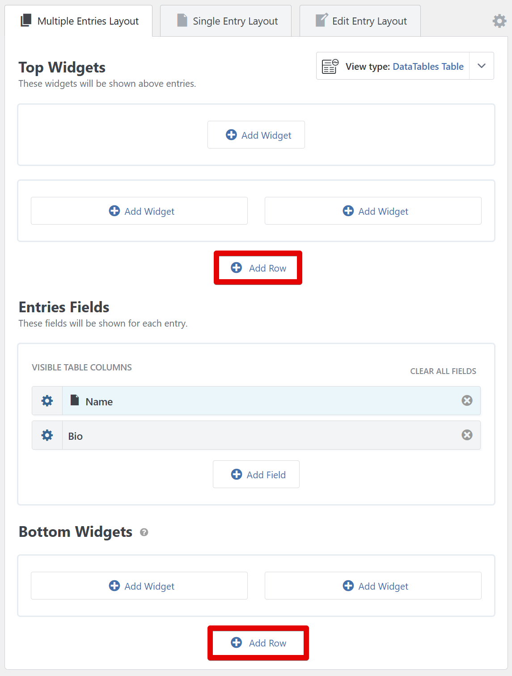The width and height of the screenshot is (512, 676).
Task: Click Add Widget in the full-width top row
Action: click(x=256, y=135)
